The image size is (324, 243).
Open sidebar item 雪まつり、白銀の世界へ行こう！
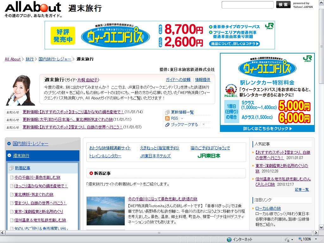[x=40, y=203]
